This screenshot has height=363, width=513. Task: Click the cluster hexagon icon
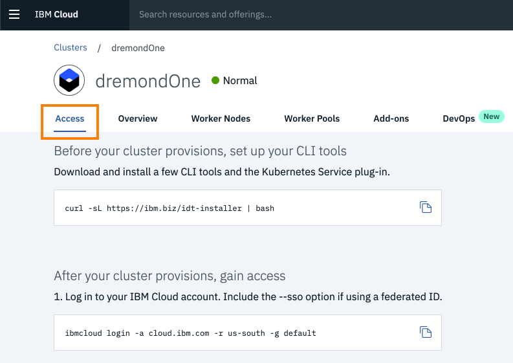pyautogui.click(x=69, y=81)
